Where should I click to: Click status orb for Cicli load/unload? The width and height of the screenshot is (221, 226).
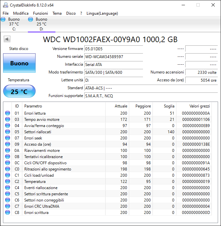pyautogui.click(x=8, y=175)
